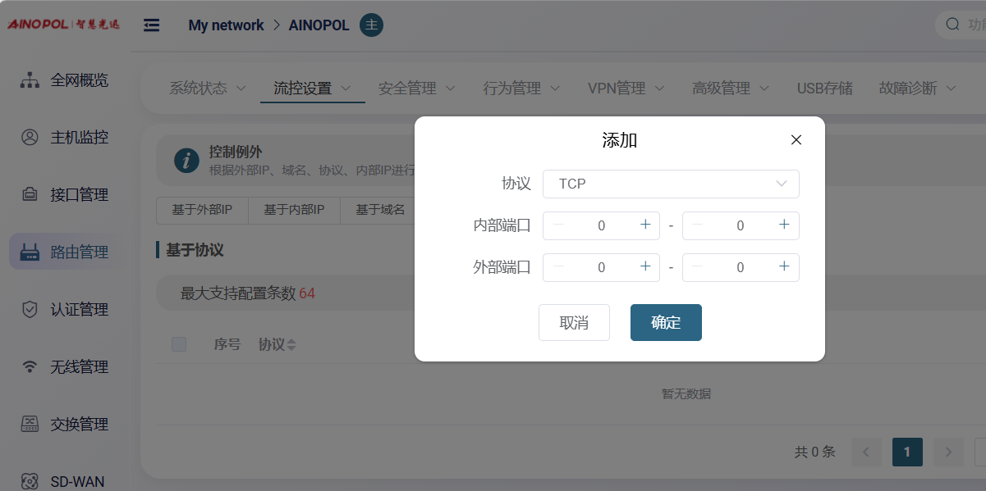Viewport: 986px width, 491px height.
Task: Click the 确定 confirm button
Action: pyautogui.click(x=666, y=322)
